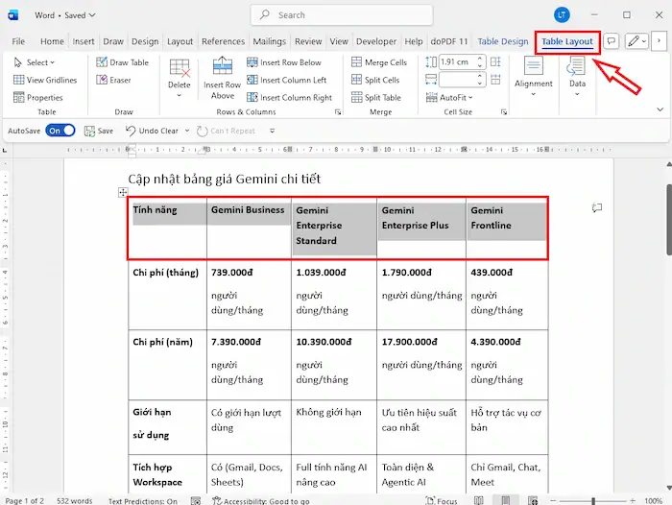Click the table move handle
Image resolution: width=672 pixels, height=505 pixels.
tap(123, 193)
